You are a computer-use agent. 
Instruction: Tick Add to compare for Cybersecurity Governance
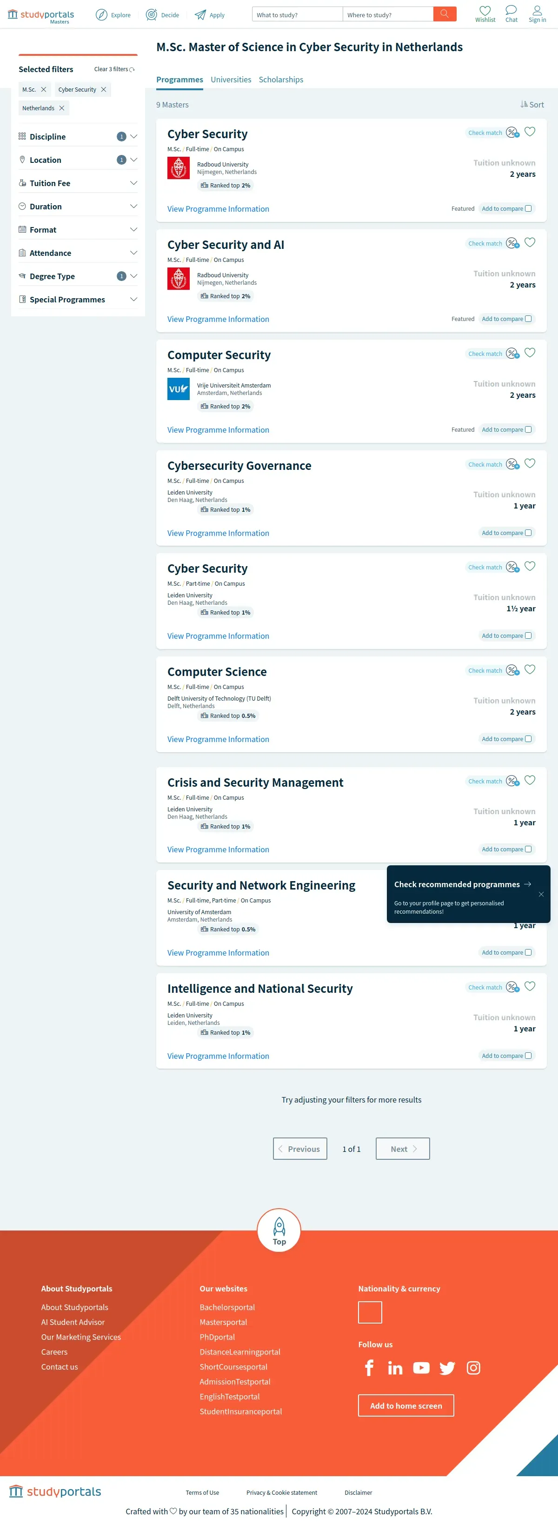[528, 533]
